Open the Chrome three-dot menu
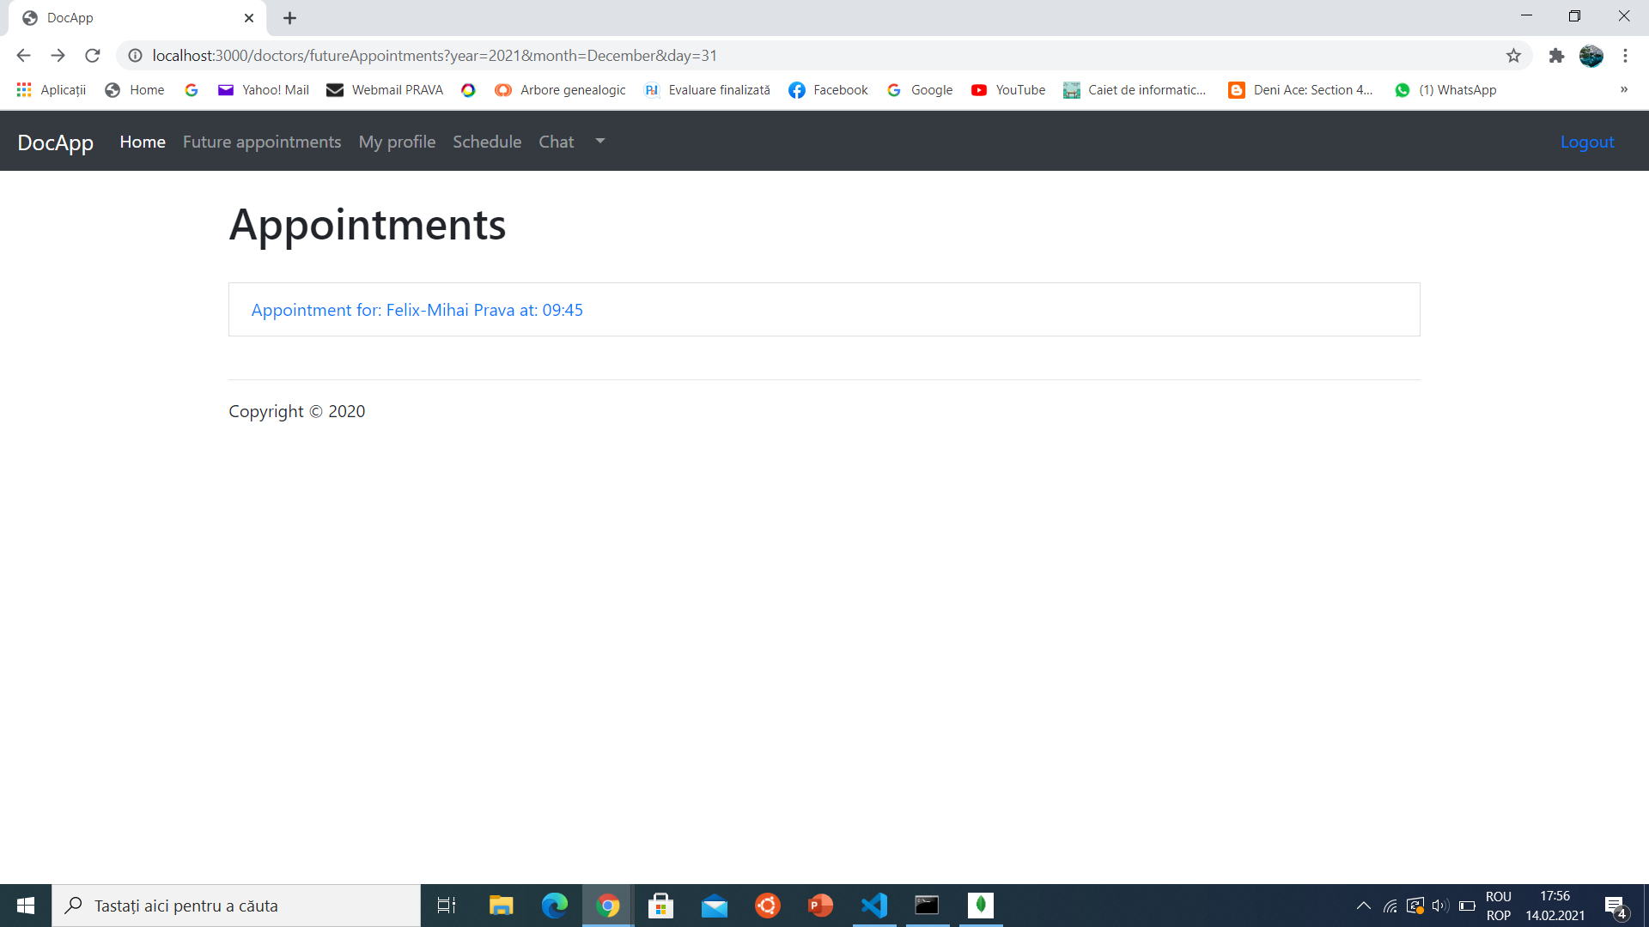 click(1625, 55)
